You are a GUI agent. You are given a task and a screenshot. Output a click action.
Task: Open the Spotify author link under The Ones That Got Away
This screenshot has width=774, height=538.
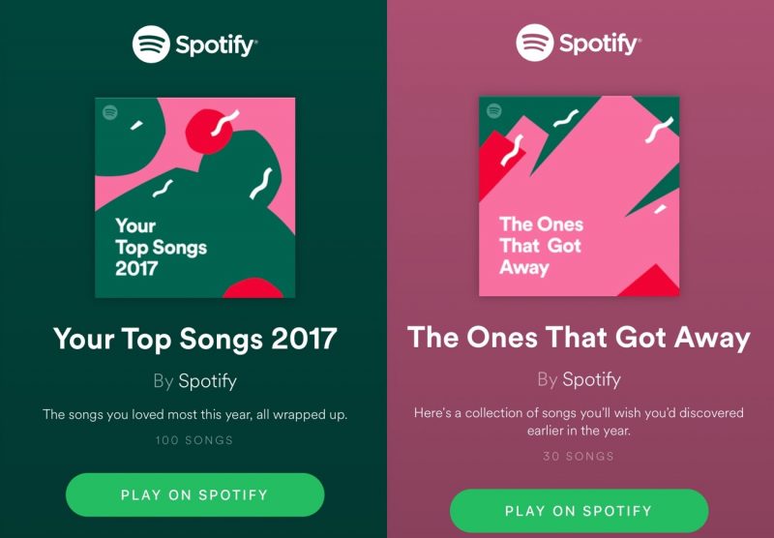point(591,379)
